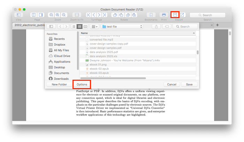Toggle the View sidebar icon in toolbar
The height and width of the screenshot is (142, 244).
point(18,15)
